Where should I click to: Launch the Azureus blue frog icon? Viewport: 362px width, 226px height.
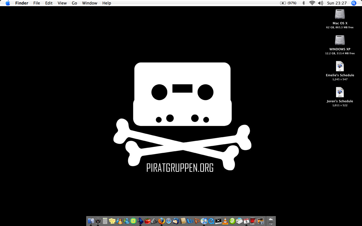point(140,221)
